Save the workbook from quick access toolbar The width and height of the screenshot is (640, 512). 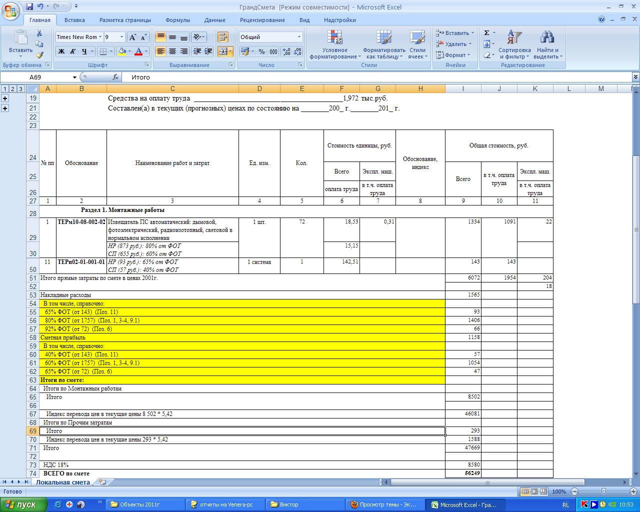tap(29, 6)
